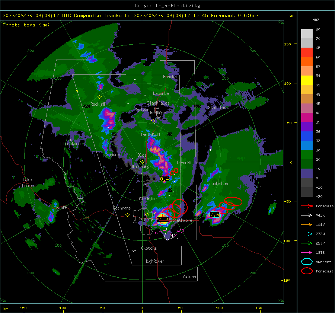
Task: Select the cyan 27ZW track arrow icon
Action: [x=307, y=234]
